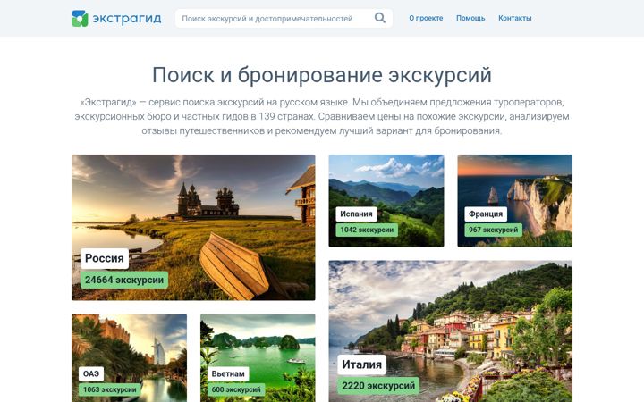The width and height of the screenshot is (644, 402).
Task: Click the 600 экскурсий badge
Action: 236,389
